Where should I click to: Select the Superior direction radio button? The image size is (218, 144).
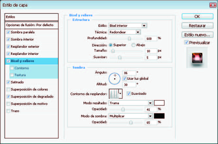pyautogui.click(x=111, y=45)
